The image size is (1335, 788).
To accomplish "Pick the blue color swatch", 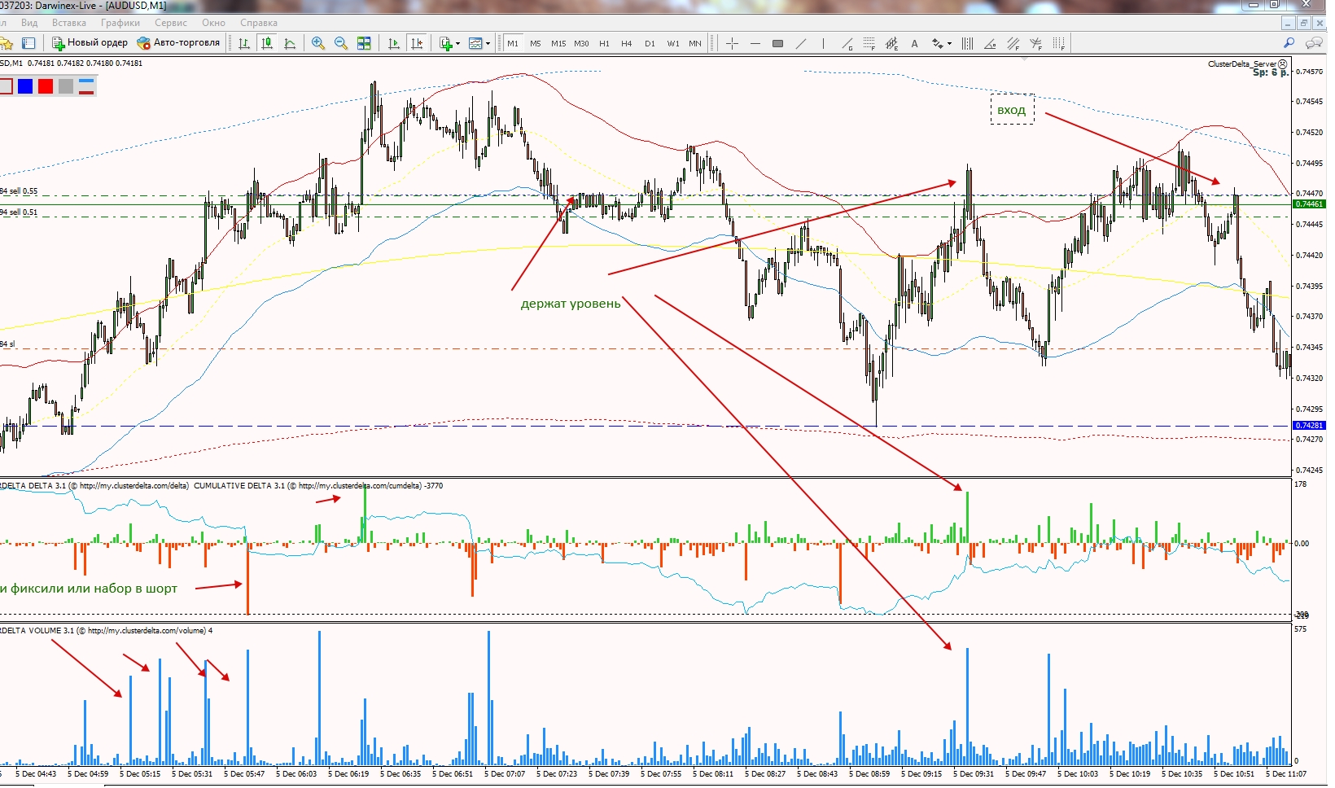I will coord(25,86).
